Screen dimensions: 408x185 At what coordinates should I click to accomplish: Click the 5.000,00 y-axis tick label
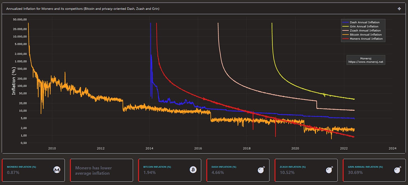click(x=21, y=44)
